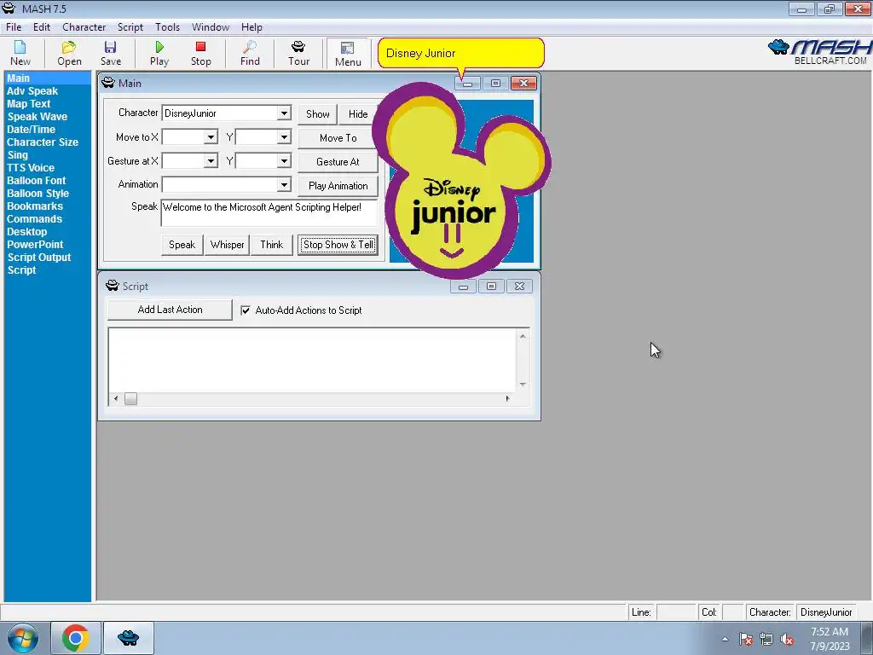Click Script horizontal scrollbar thumb
The height and width of the screenshot is (655, 873).
130,399
